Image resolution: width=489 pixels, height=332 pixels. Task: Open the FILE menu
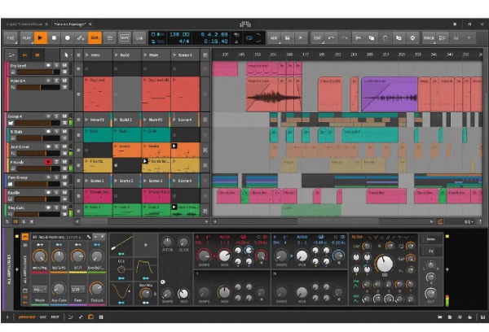(11, 38)
